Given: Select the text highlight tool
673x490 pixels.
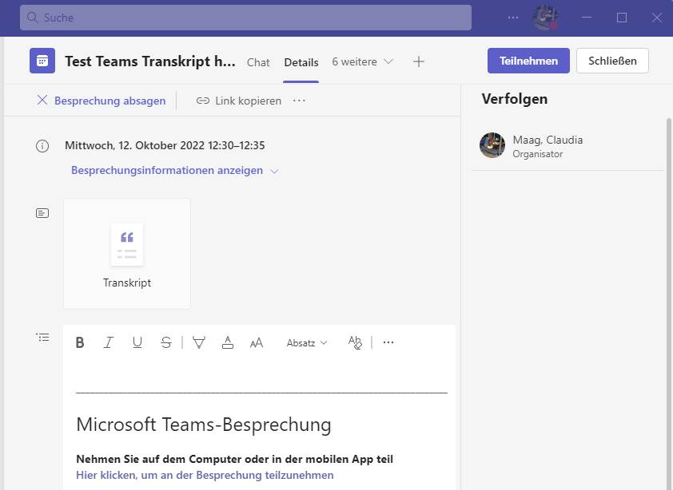Looking at the screenshot, I should (x=199, y=342).
